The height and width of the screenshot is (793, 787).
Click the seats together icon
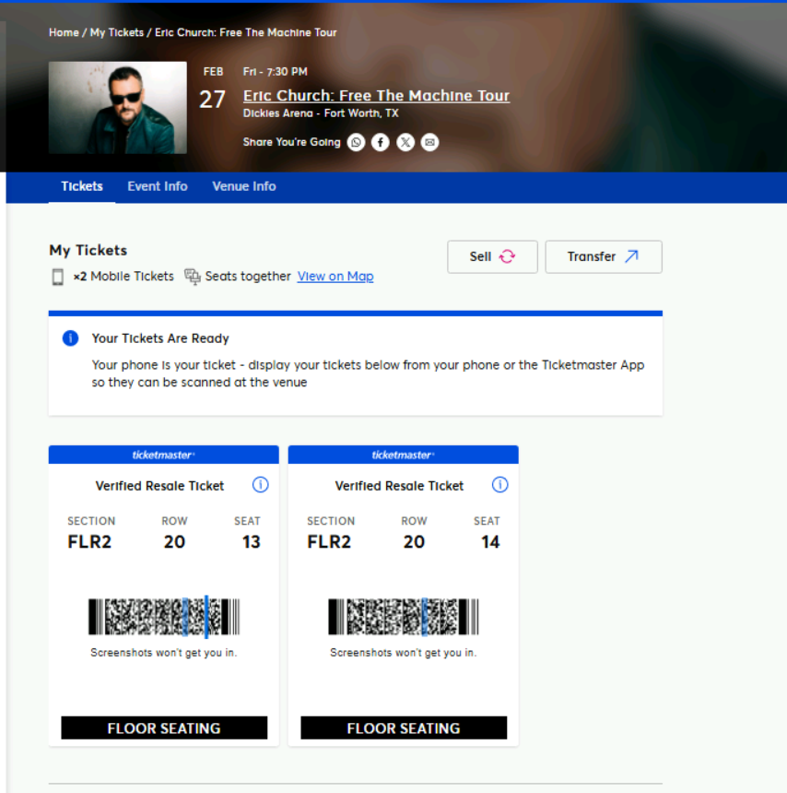pyautogui.click(x=192, y=277)
